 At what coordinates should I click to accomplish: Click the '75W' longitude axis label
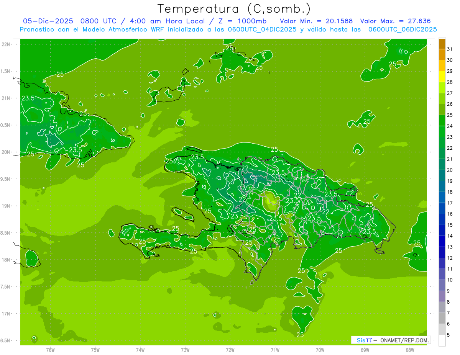click(95, 350)
